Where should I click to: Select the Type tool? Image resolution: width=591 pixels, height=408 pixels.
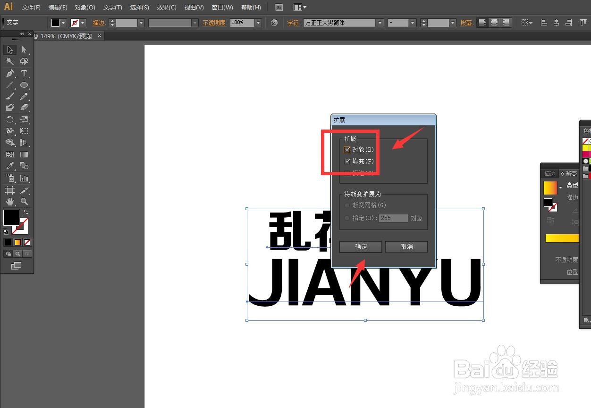[24, 73]
